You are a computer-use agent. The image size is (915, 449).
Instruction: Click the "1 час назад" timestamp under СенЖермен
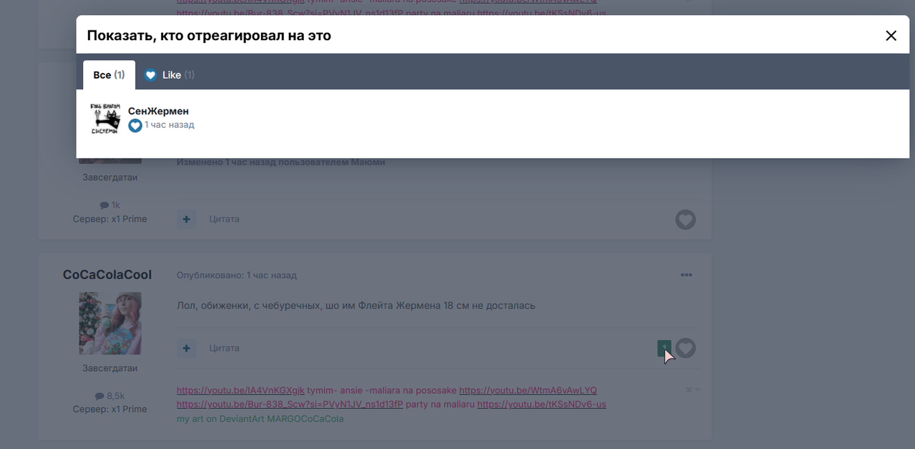(x=170, y=124)
